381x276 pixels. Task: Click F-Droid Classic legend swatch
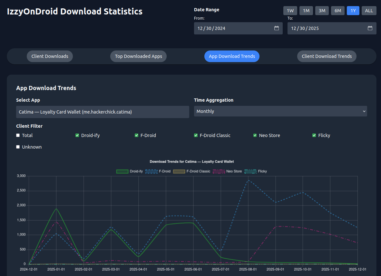tap(179, 171)
